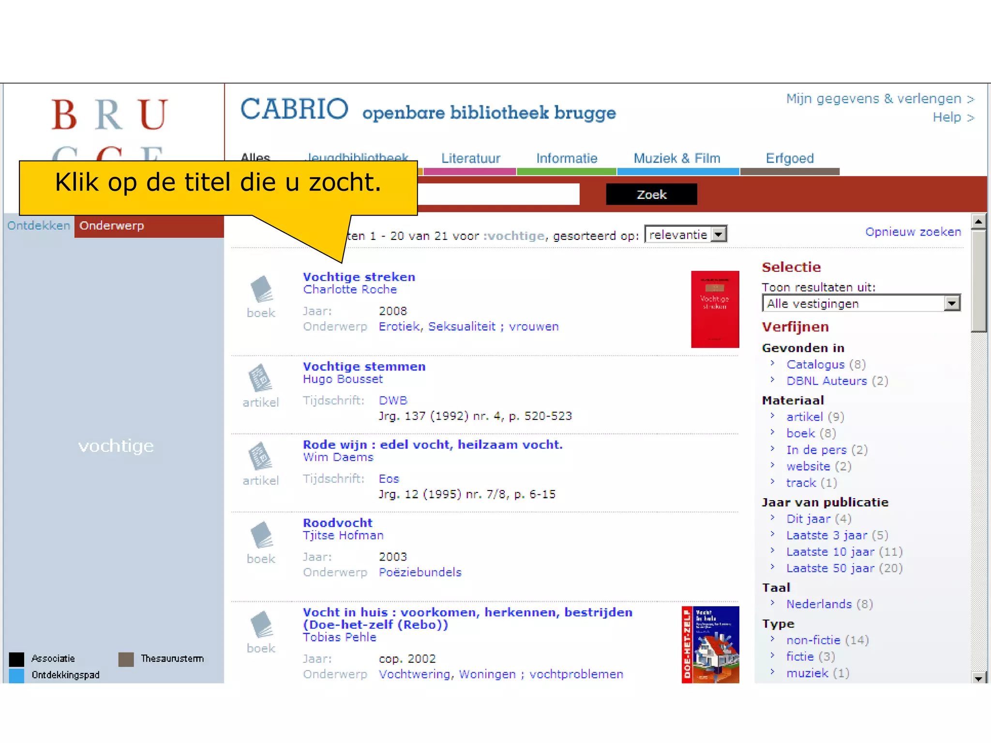Click author Wim Daems
The height and width of the screenshot is (743, 991).
[x=338, y=457]
